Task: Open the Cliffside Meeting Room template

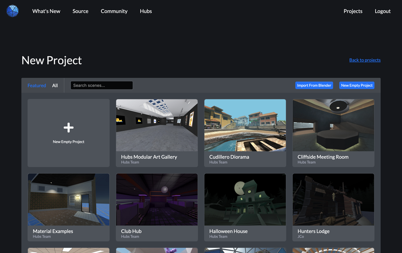Action: [x=333, y=125]
